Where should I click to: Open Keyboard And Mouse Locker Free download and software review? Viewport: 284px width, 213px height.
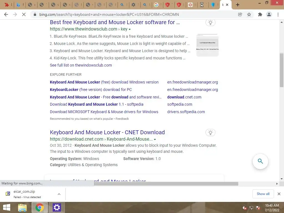[106, 97]
